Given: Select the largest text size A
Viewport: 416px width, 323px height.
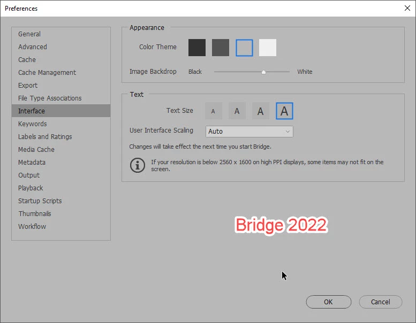Looking at the screenshot, I should click(x=284, y=111).
